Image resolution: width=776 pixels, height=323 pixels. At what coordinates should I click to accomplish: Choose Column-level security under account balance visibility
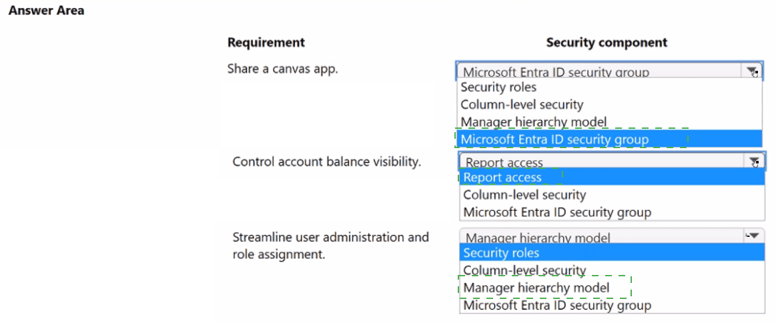pyautogui.click(x=524, y=195)
